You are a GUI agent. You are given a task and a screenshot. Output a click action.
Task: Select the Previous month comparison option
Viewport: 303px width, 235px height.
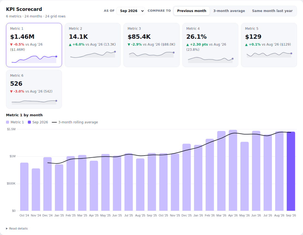(x=192, y=11)
